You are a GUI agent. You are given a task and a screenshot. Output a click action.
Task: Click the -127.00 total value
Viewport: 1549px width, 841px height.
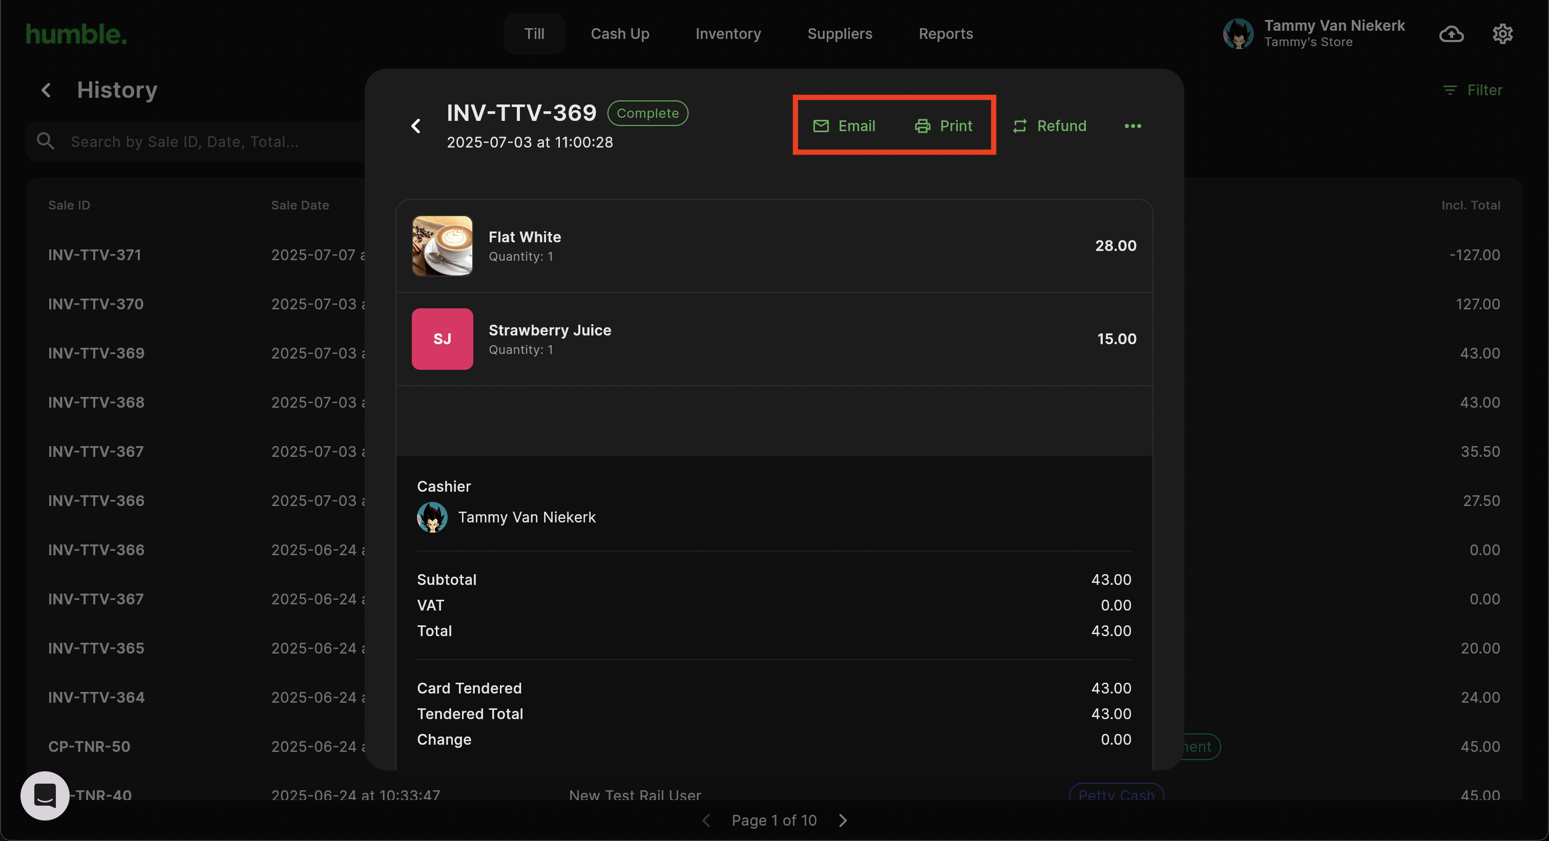1474,255
